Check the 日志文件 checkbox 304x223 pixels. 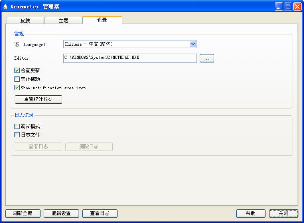click(17, 135)
